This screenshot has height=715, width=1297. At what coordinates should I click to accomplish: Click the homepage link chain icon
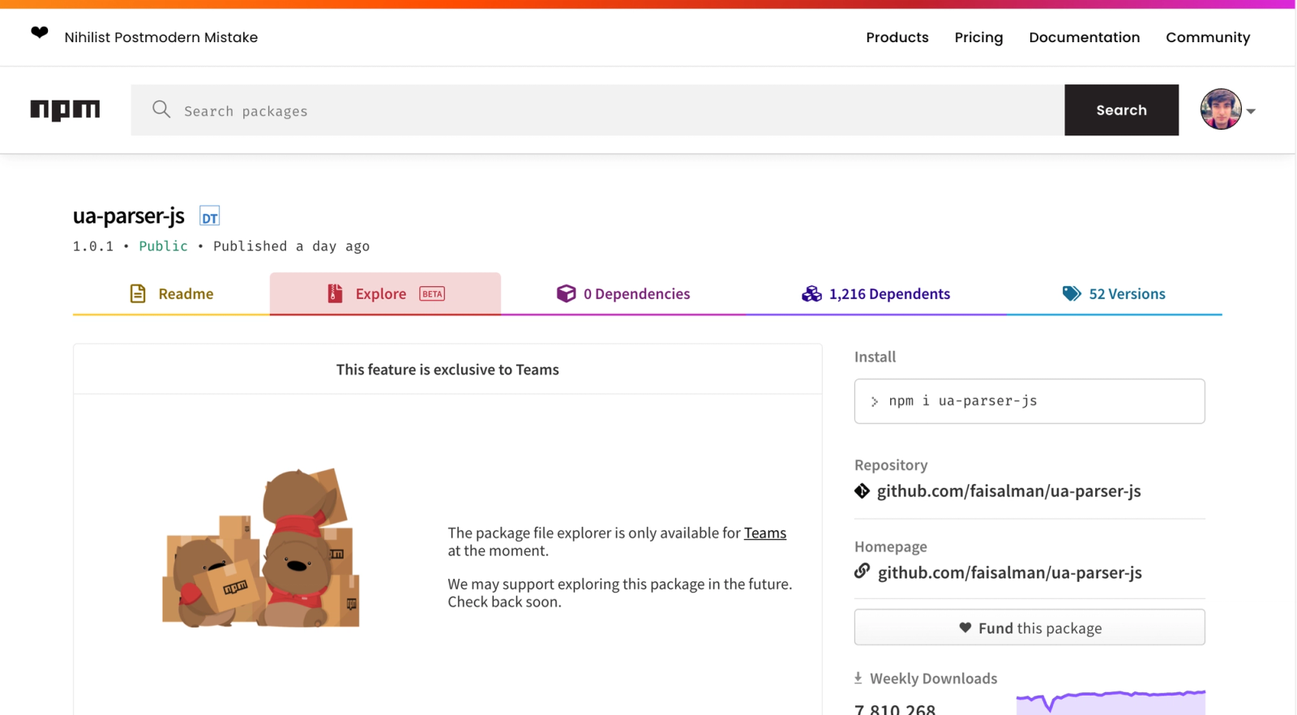pyautogui.click(x=862, y=572)
